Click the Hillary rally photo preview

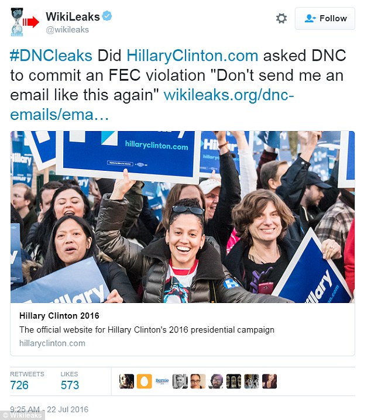(183, 217)
